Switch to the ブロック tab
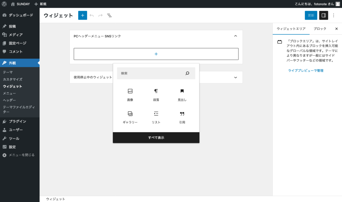 (320, 29)
